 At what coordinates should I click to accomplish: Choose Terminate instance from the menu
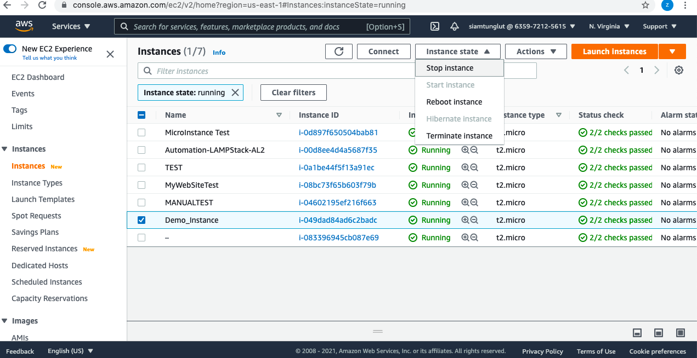pos(460,136)
